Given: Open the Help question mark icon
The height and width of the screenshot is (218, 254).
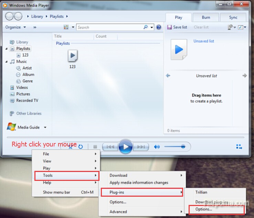Looking at the screenshot, I should pyautogui.click(x=159, y=27).
